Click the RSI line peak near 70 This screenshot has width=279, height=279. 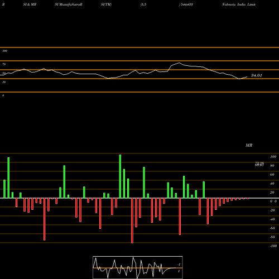179,63
